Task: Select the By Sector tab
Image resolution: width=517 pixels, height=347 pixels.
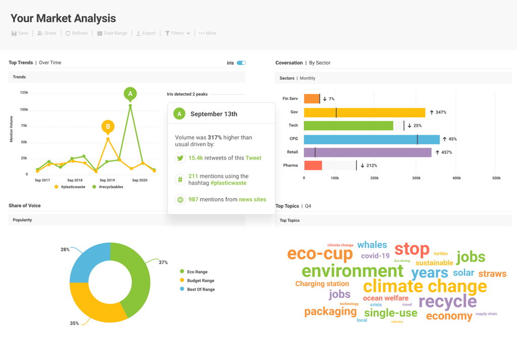Action: pos(320,63)
